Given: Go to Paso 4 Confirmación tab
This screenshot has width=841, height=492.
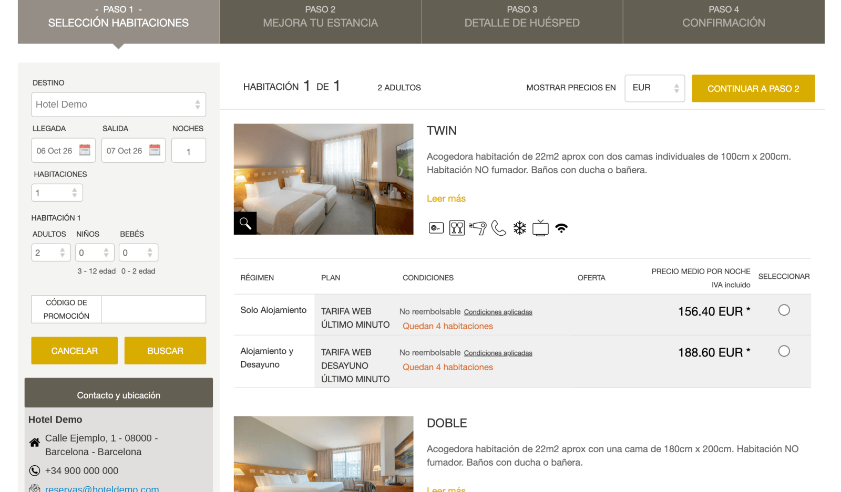Looking at the screenshot, I should pyautogui.click(x=724, y=22).
